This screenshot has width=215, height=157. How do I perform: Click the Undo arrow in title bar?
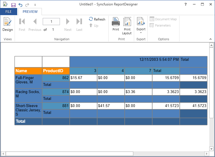click(x=20, y=5)
